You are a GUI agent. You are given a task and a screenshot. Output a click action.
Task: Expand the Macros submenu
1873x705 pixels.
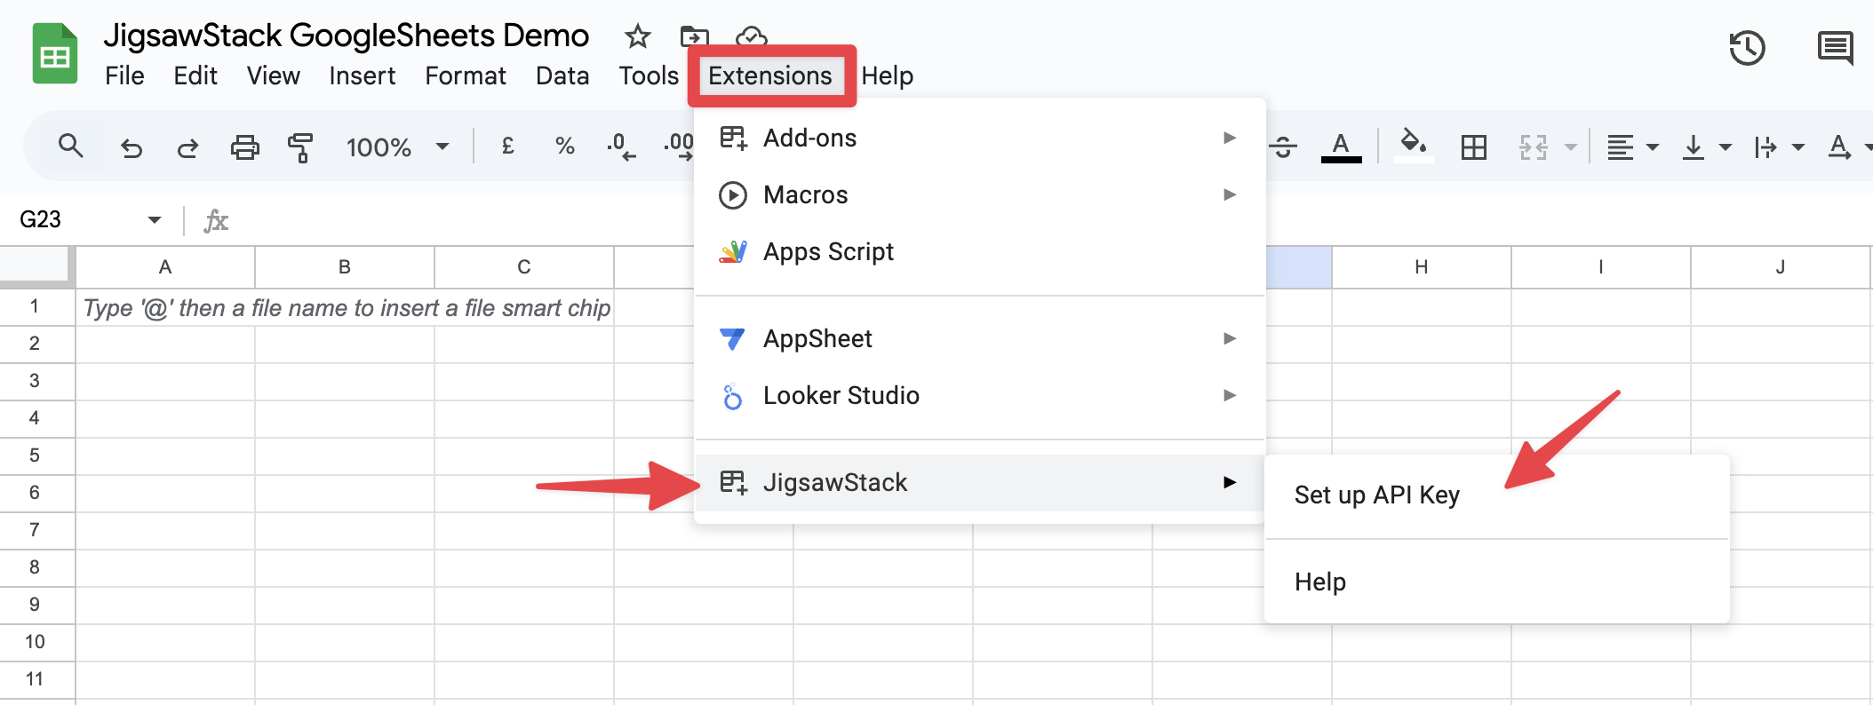979,194
